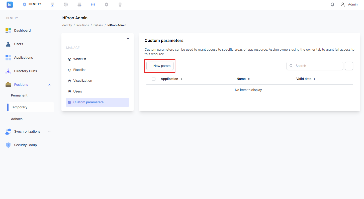Viewport: 364px width, 199px height.
Task: Open Visualization in the Manage menu
Action: [98, 81]
